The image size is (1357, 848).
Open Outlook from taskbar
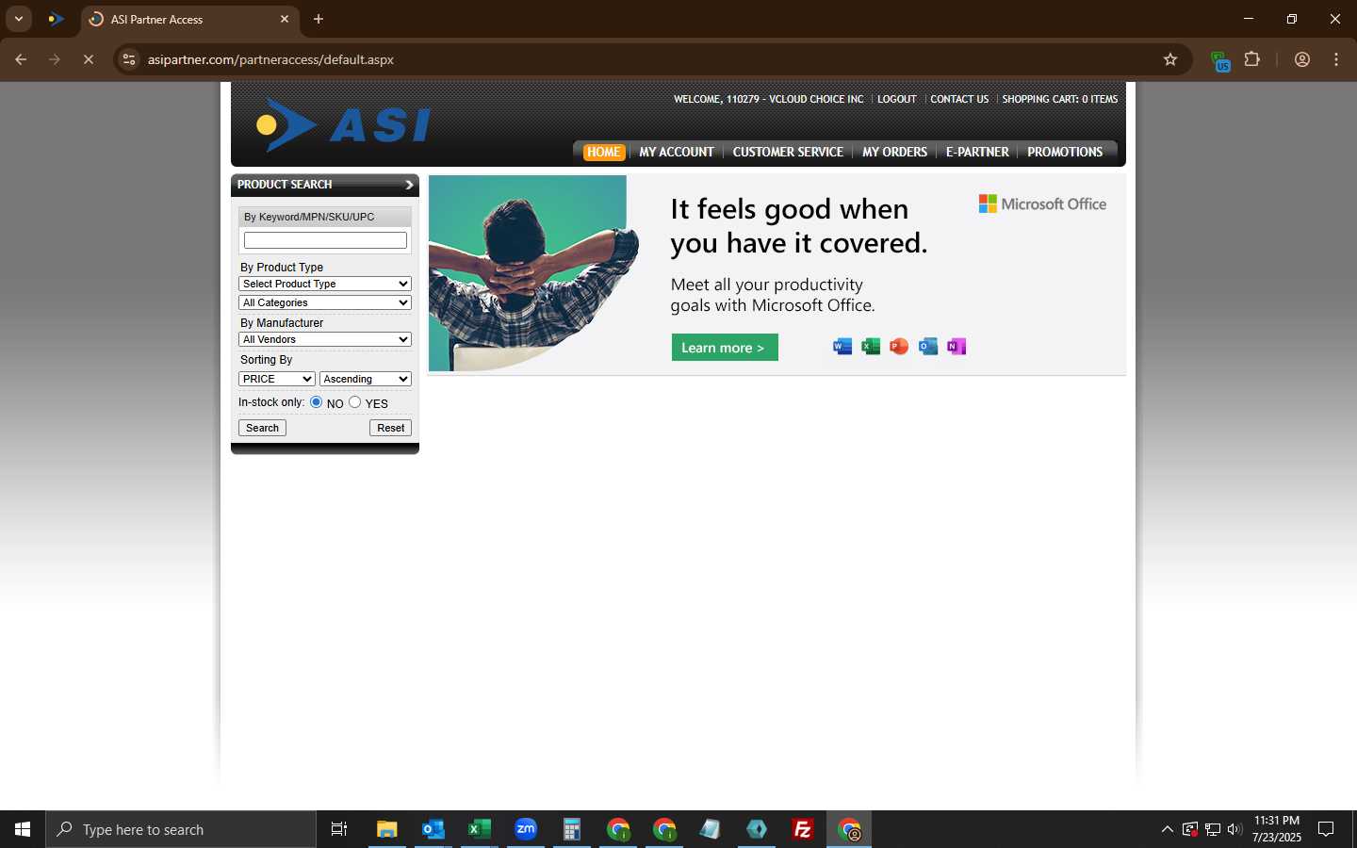(433, 829)
